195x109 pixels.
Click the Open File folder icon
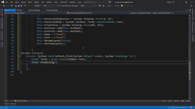(x=16, y=6)
